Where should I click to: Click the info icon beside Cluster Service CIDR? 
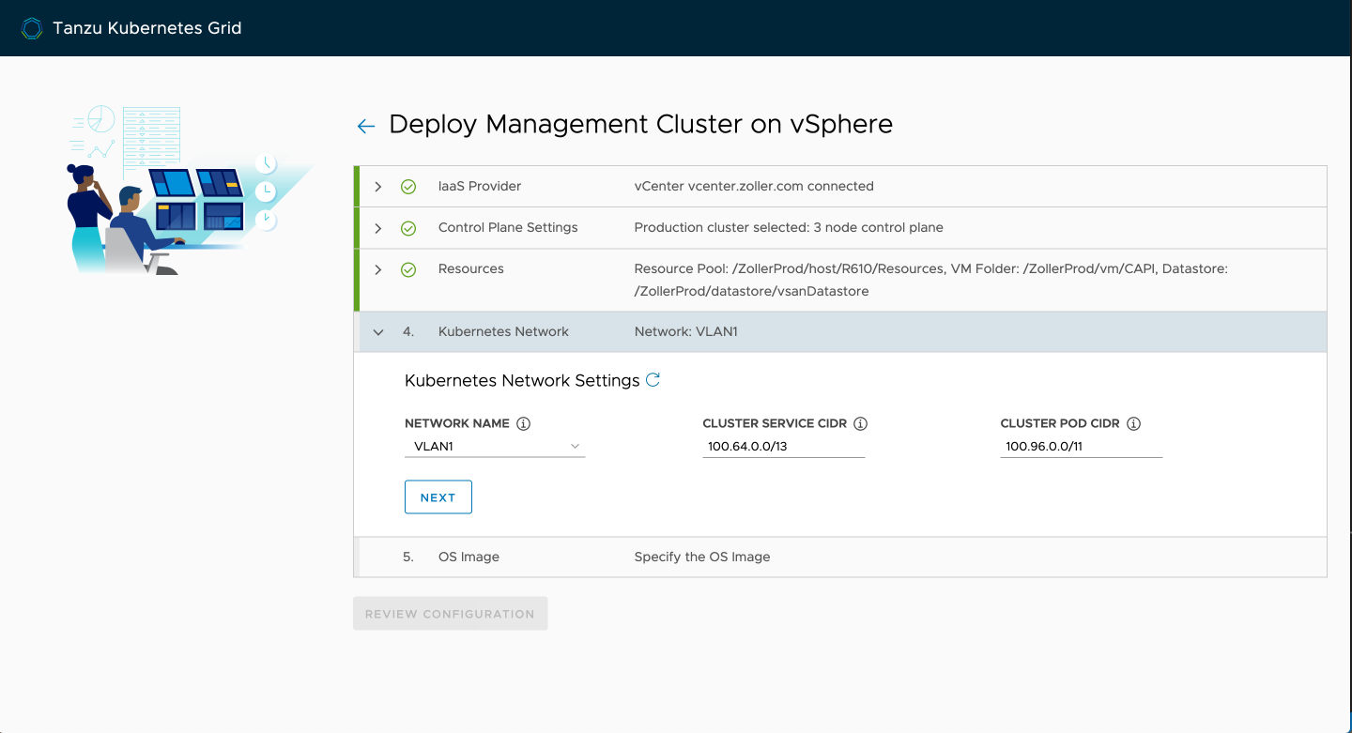(x=860, y=423)
